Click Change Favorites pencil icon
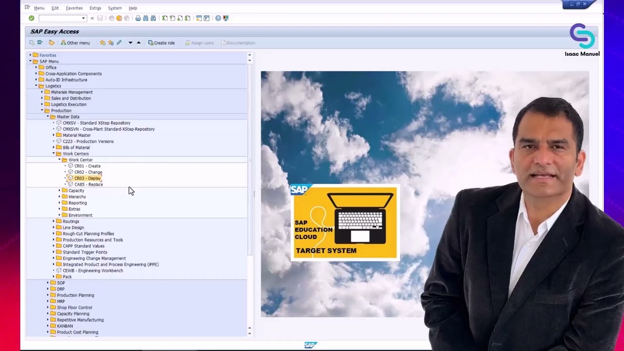 click(119, 43)
